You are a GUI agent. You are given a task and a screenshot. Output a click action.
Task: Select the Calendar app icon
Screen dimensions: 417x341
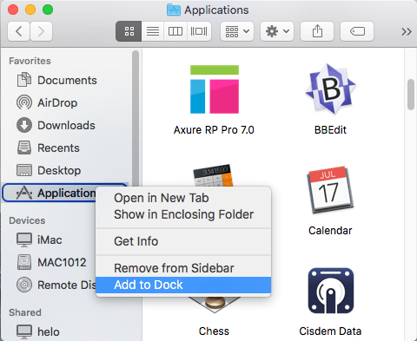(330, 189)
